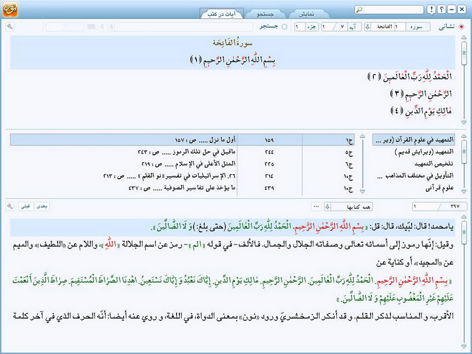Click scroll-up arrow of the Quran verses pane
Screen dimensions: 472x354
pos(464,38)
